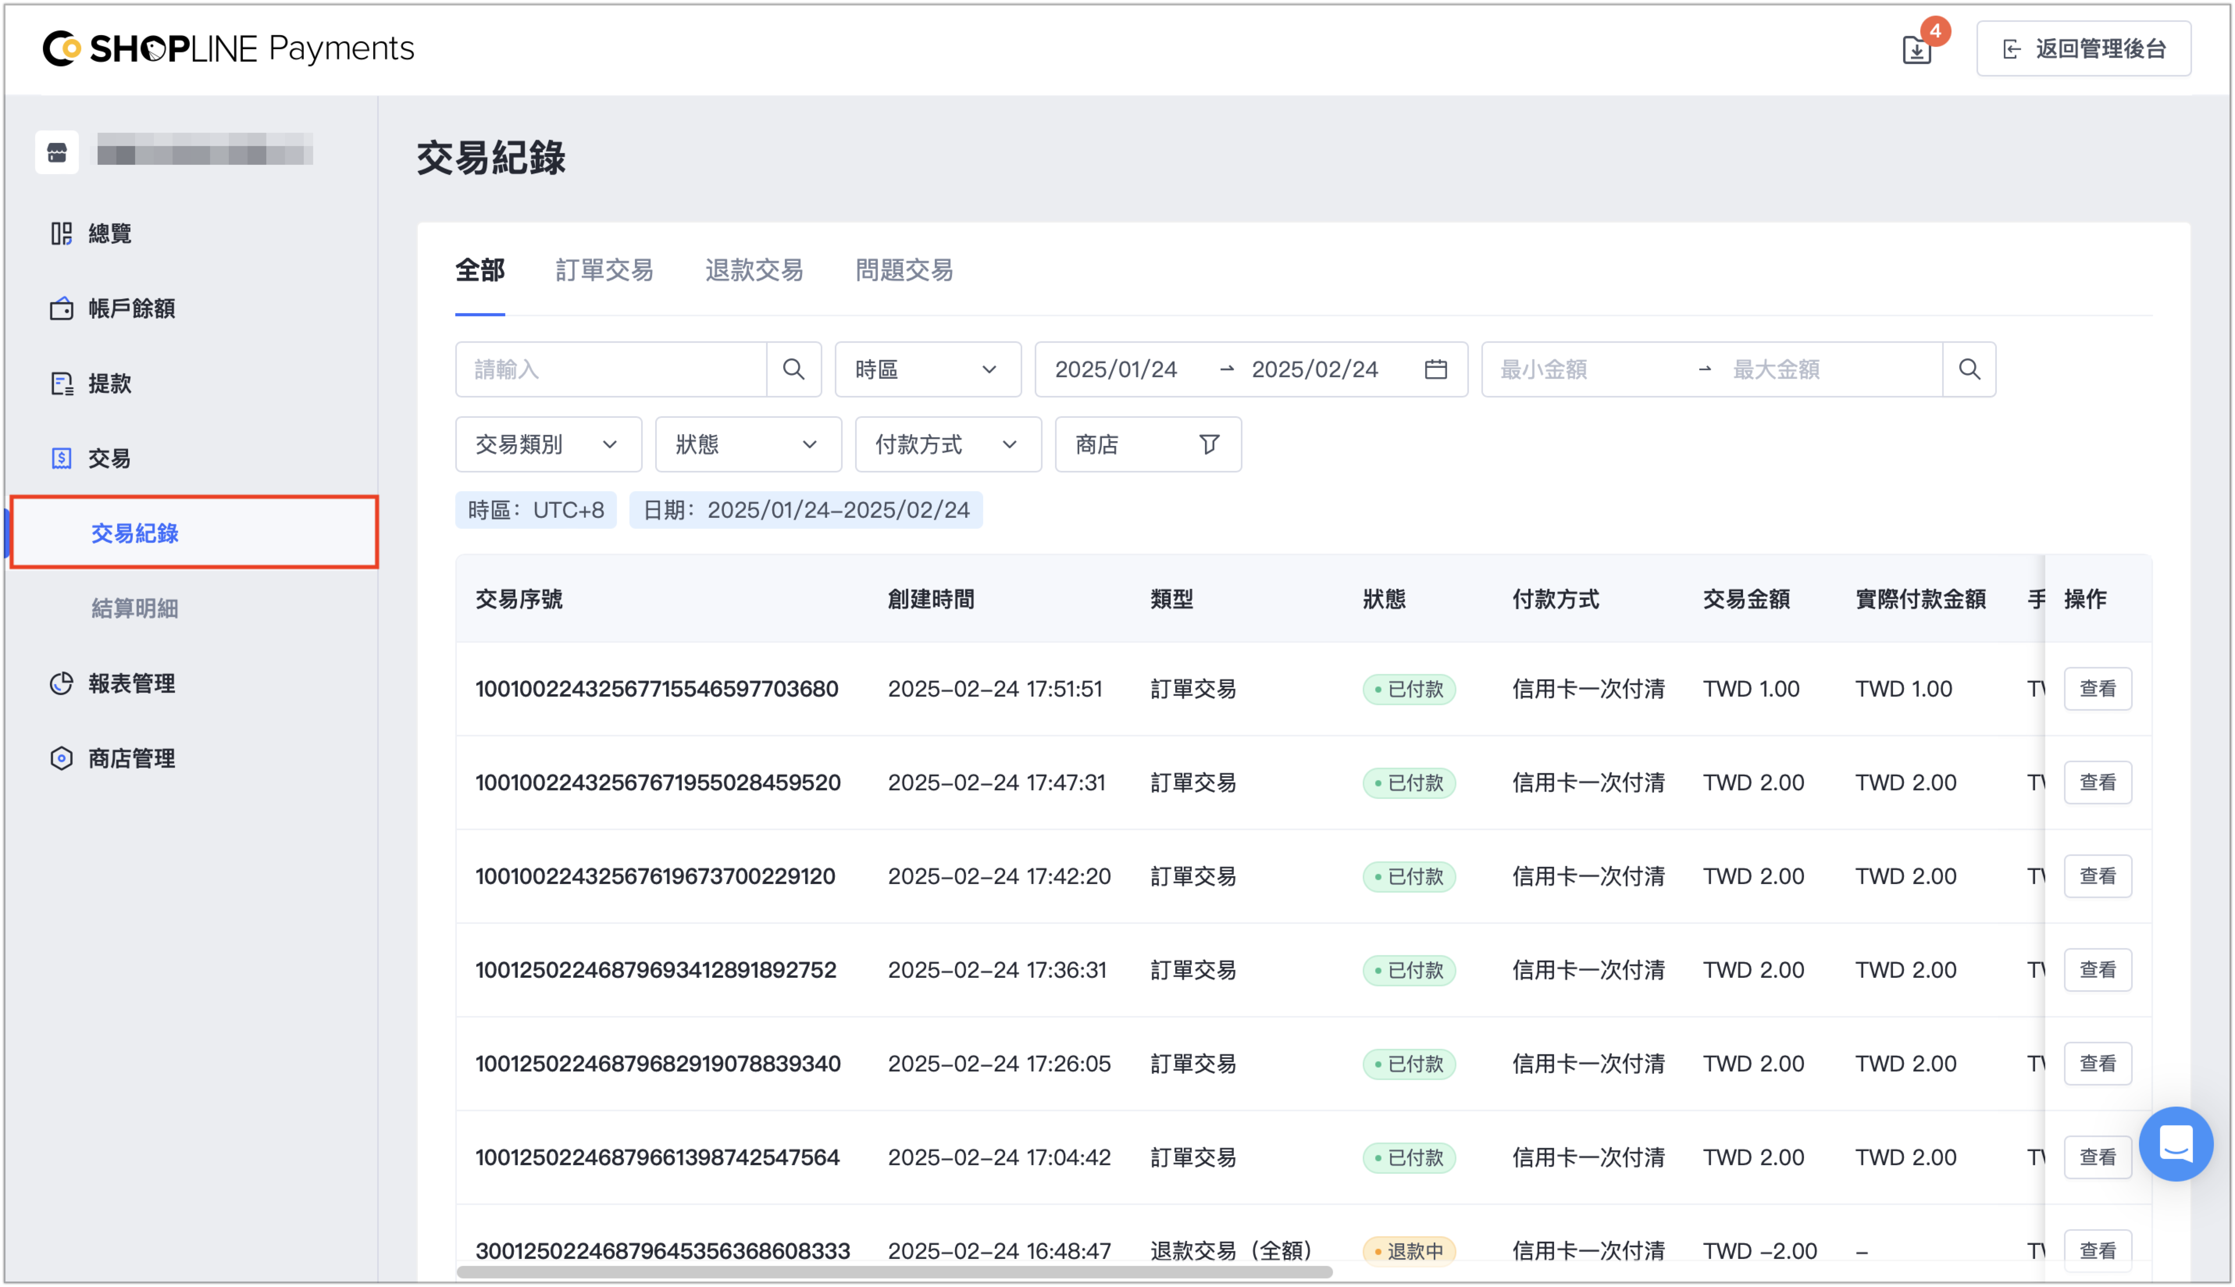Click the 日期：2025/01/24–2025/02/24 filter tag

tap(805, 510)
